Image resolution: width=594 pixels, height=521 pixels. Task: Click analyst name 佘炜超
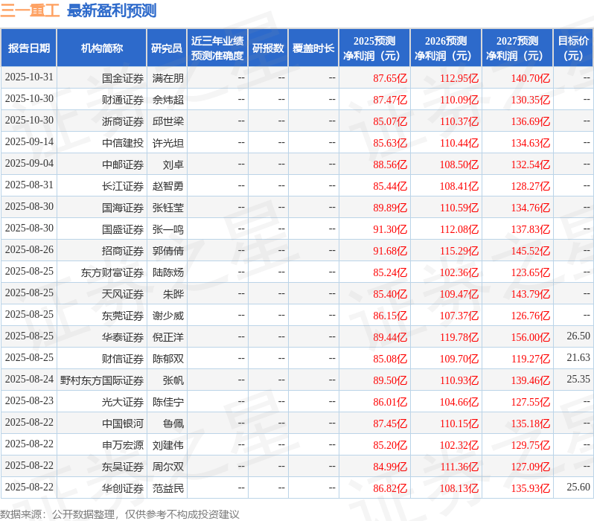click(x=168, y=100)
